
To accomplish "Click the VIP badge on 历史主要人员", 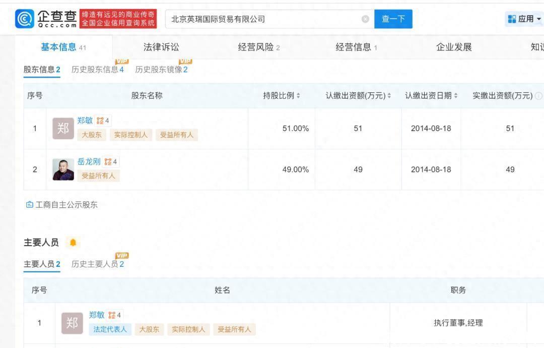I will click(122, 256).
